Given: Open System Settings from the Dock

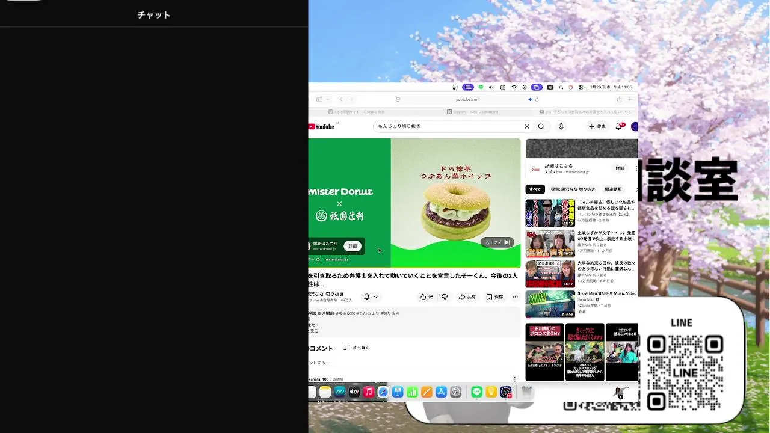Looking at the screenshot, I should 455,392.
